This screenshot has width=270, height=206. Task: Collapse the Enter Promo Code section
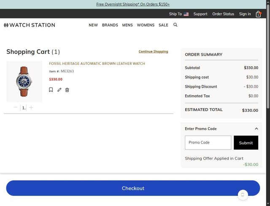click(x=256, y=128)
